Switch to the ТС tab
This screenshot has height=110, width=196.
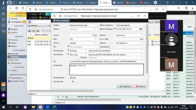[42, 14]
